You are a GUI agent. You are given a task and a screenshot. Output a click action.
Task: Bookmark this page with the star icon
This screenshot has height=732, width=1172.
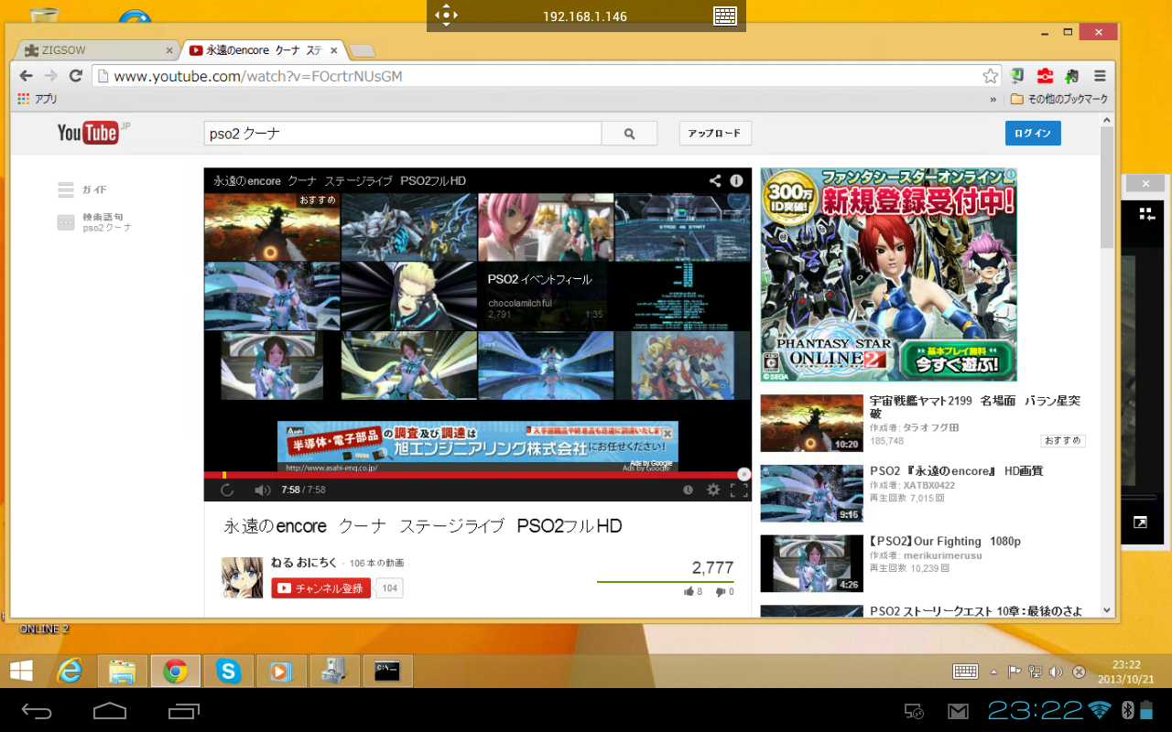(x=990, y=76)
